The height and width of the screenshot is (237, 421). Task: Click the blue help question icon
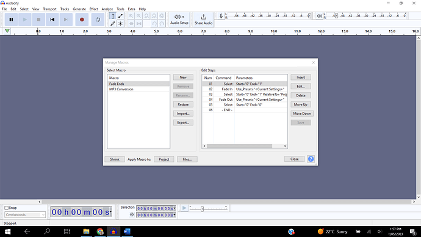tap(311, 159)
